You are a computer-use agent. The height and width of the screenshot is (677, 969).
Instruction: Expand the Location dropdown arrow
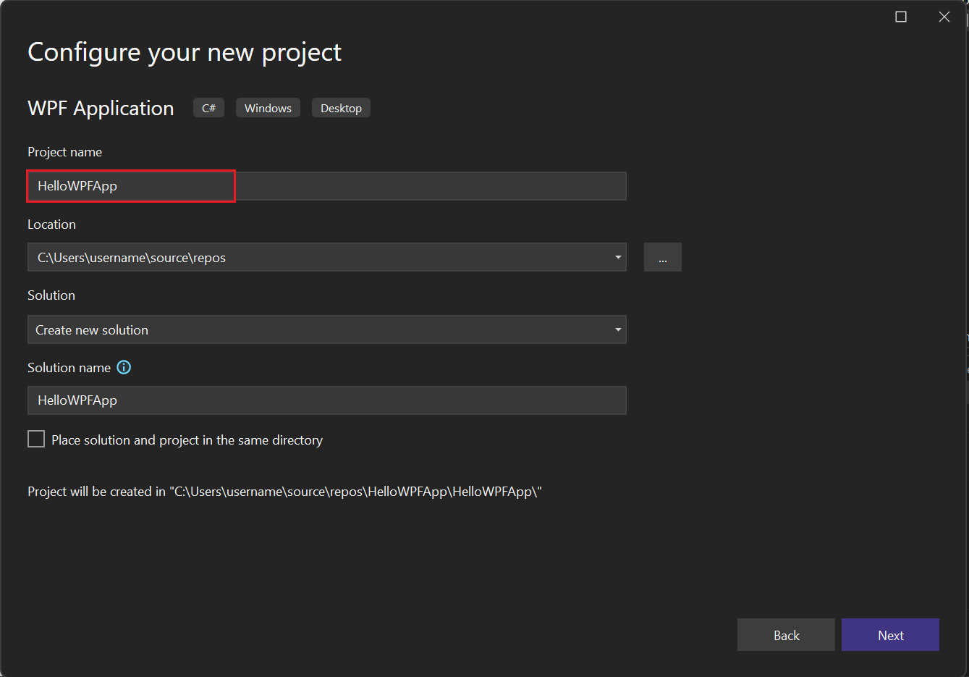617,258
